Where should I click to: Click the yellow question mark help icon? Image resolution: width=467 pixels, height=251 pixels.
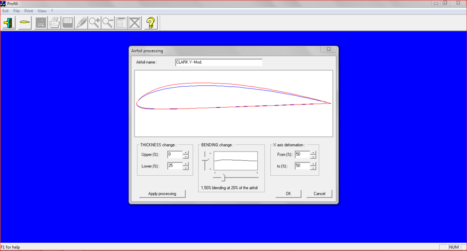click(x=151, y=22)
